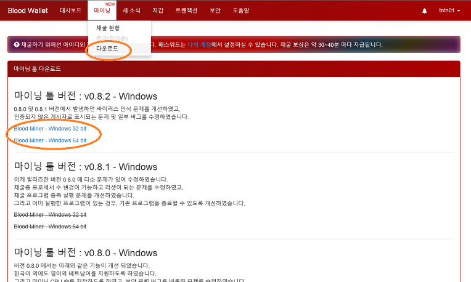471x282 pixels.
Task: Open the 대시보드 nav item
Action: 71,11
